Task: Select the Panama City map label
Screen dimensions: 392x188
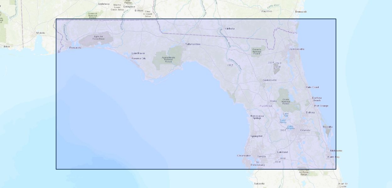Action: pos(139,58)
